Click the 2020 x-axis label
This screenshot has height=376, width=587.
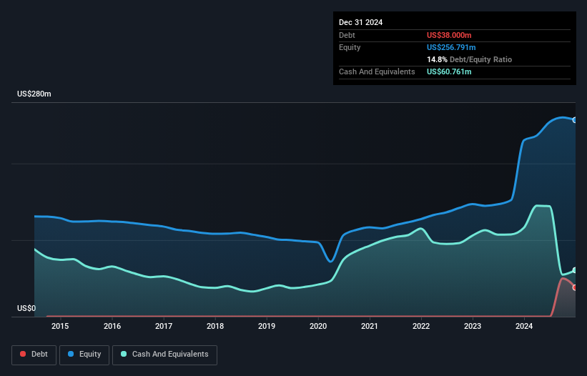pyautogui.click(x=318, y=326)
